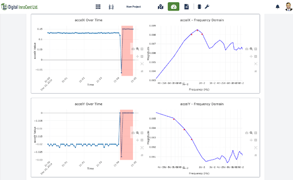Click the device panel icon near wrench
293x180 pixels.
click(199, 7)
